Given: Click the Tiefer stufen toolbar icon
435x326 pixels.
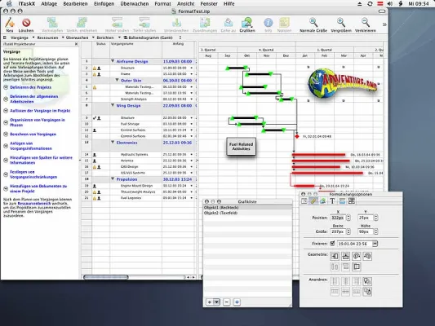Looking at the screenshot, I should [x=144, y=23].
